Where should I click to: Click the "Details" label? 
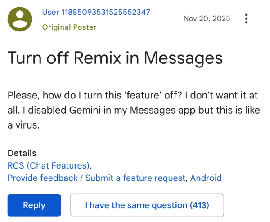pyautogui.click(x=22, y=153)
